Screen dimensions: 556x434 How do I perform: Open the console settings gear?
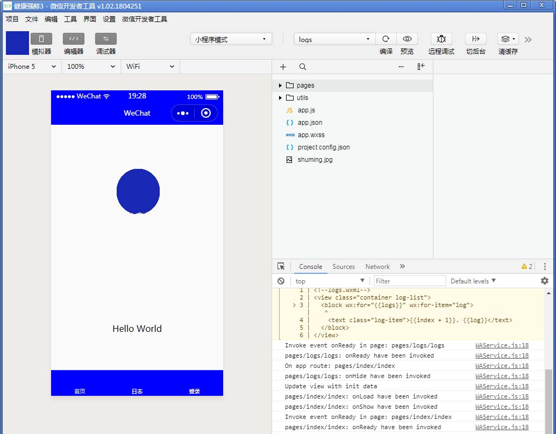[545, 281]
